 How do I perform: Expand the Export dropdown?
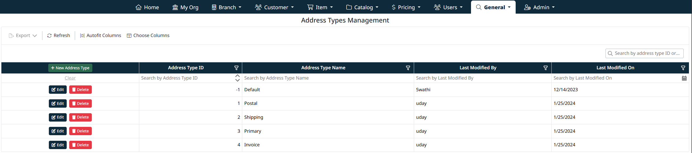[23, 36]
